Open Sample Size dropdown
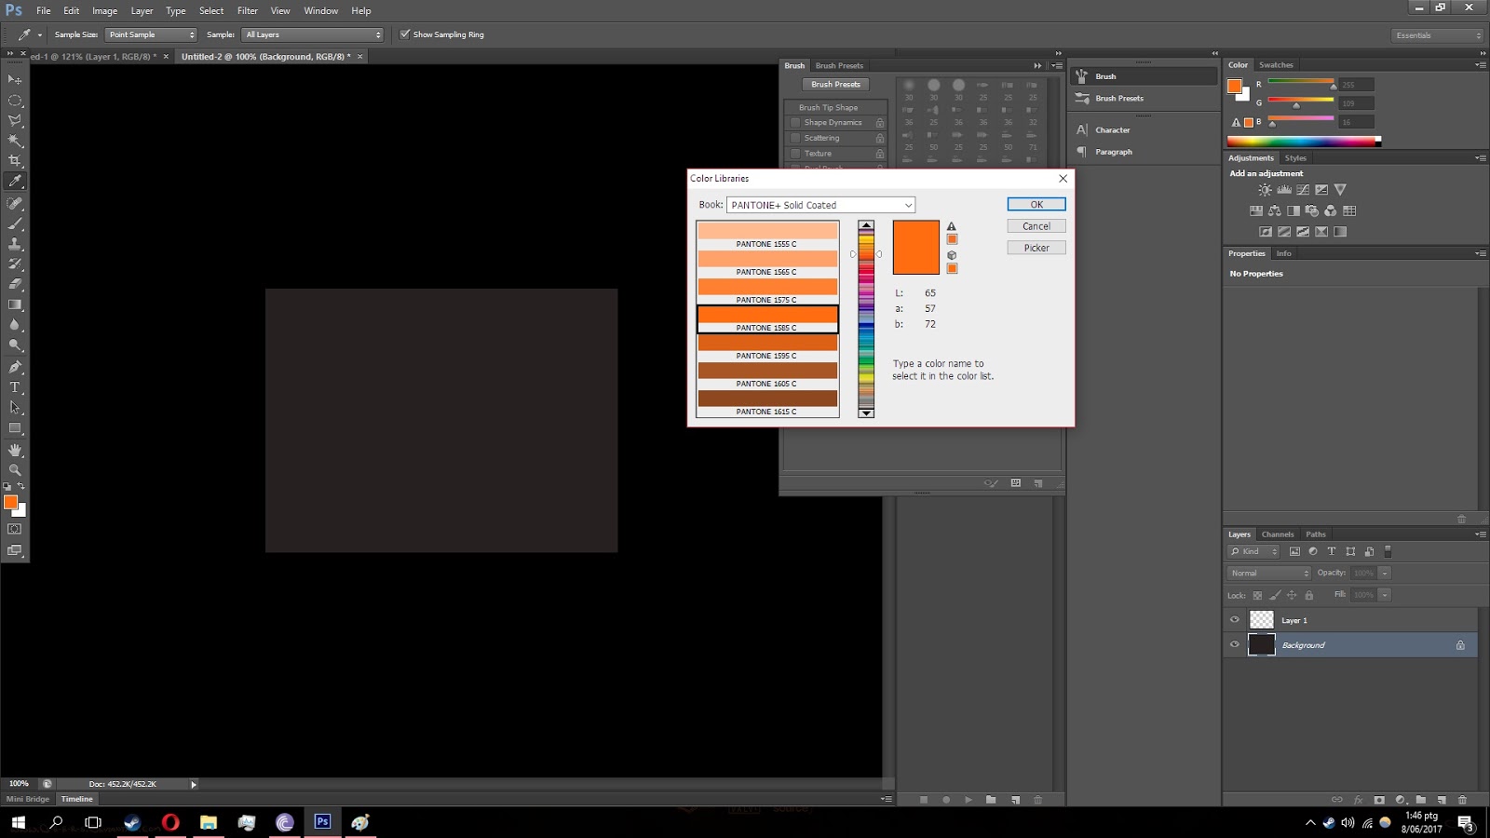This screenshot has height=838, width=1490. (151, 34)
